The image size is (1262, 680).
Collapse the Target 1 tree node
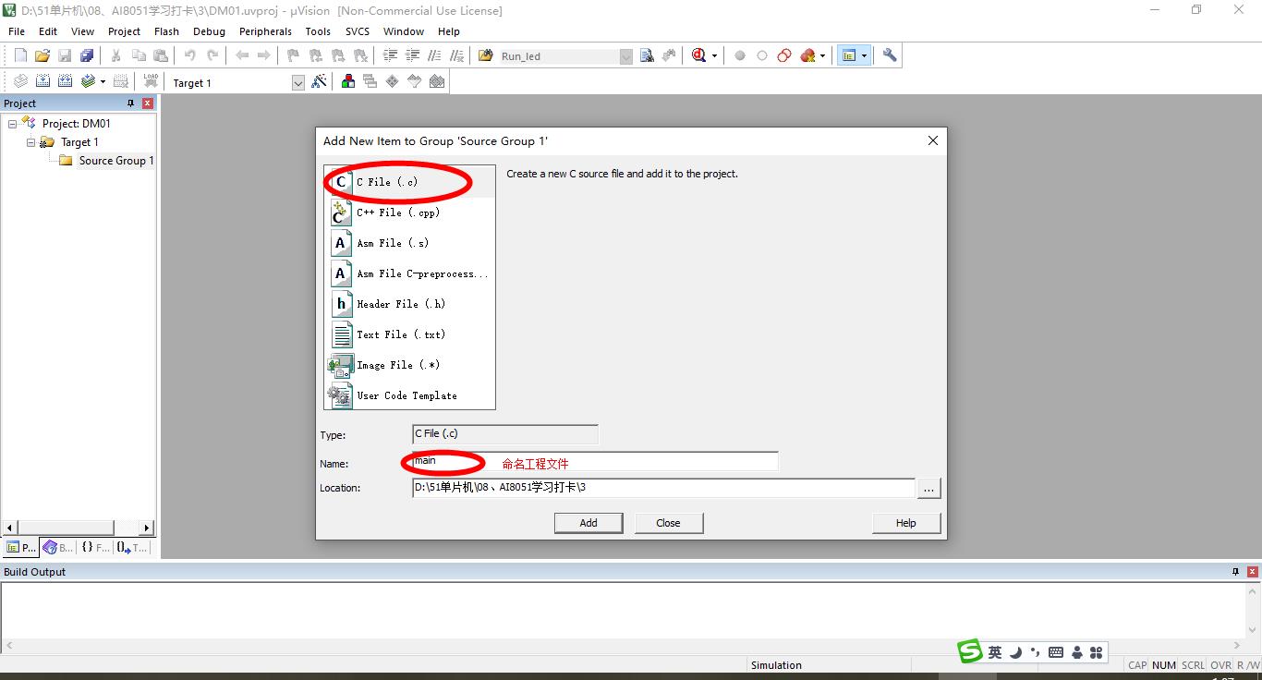pos(31,142)
